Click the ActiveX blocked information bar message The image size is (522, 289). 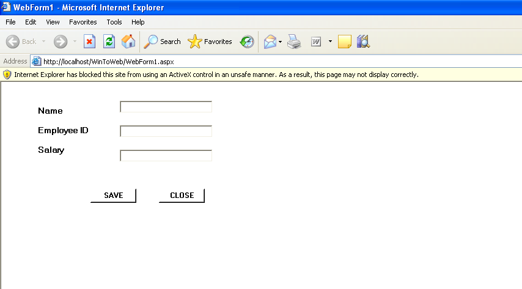(216, 75)
